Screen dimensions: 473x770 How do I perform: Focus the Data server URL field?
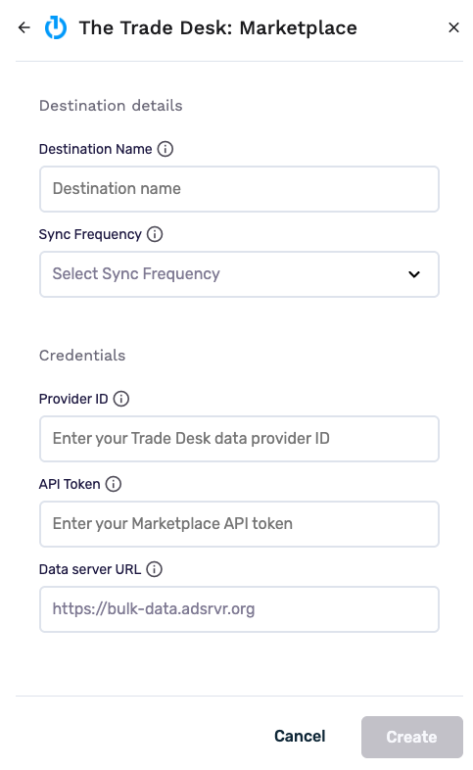[x=240, y=609]
